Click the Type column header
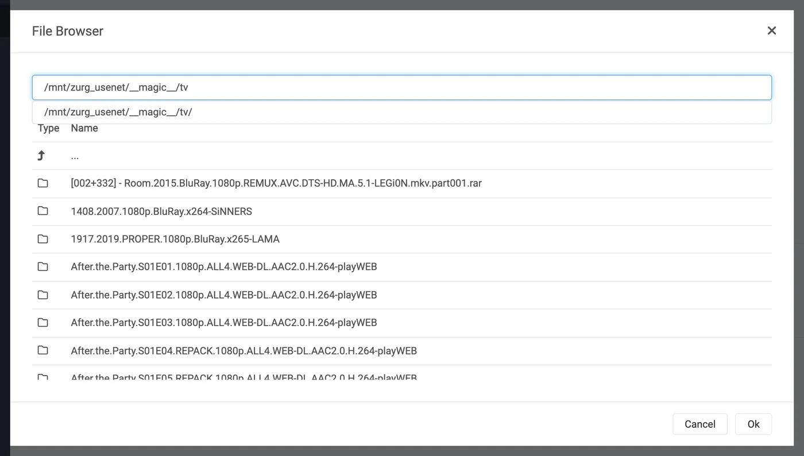Screen dimensions: 804x456 tap(48, 128)
